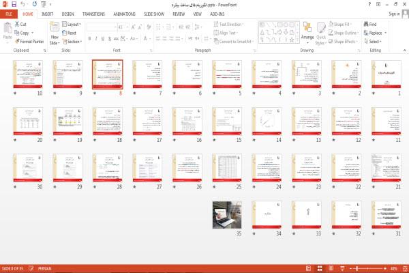The width and height of the screenshot is (409, 273).
Task: Switch to the INSERT tab
Action: click(47, 14)
